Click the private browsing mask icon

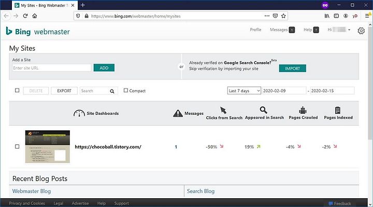325,5
